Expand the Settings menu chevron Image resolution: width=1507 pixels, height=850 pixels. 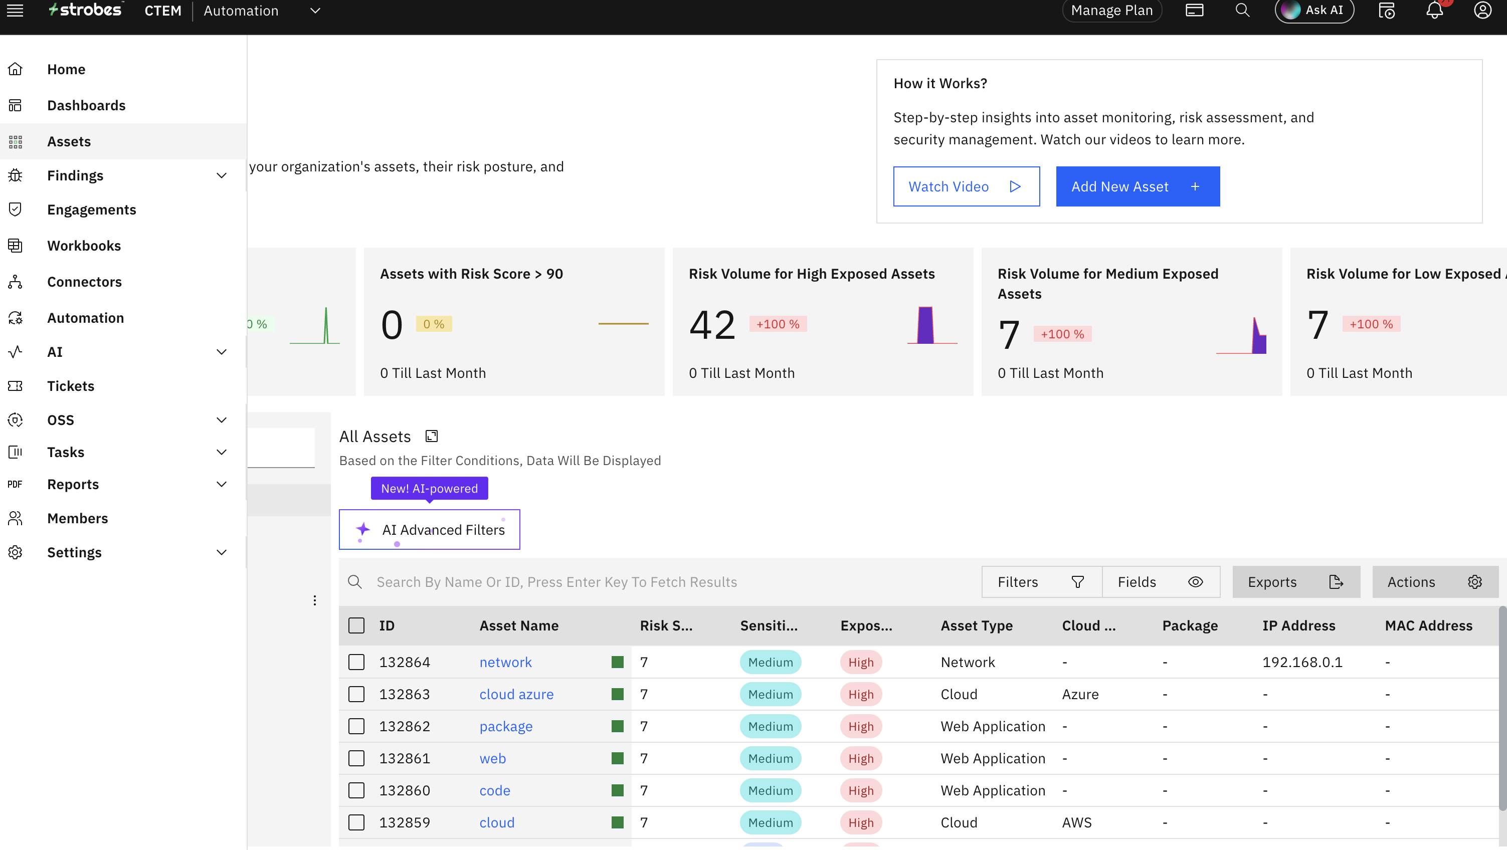pos(221,552)
